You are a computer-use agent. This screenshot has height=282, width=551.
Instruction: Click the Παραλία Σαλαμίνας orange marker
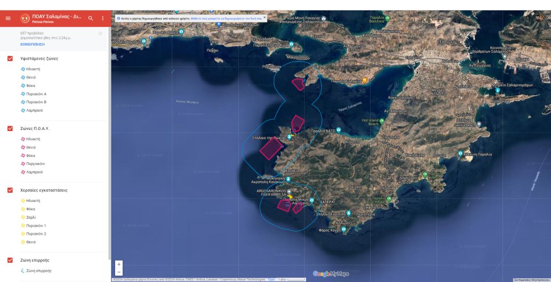pos(364,81)
